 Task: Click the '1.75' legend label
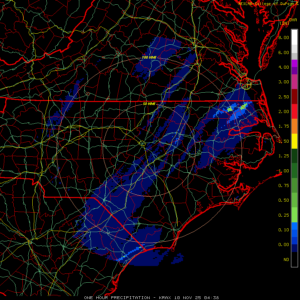pyautogui.click(x=284, y=126)
